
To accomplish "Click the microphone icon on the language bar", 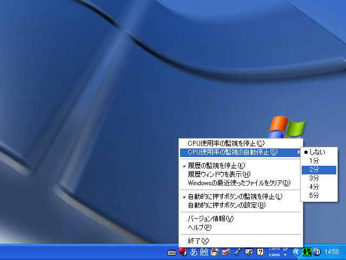I will pyautogui.click(x=238, y=252).
